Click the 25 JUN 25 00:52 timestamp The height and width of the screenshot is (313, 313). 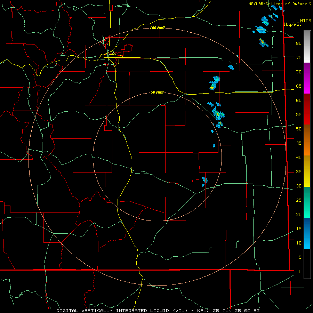pyautogui.click(x=236, y=311)
